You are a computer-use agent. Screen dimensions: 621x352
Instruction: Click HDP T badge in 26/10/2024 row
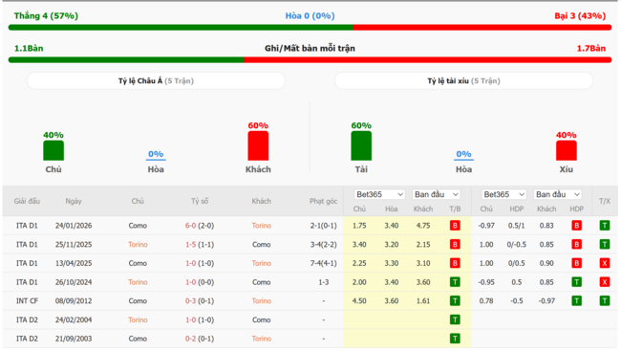tap(577, 282)
